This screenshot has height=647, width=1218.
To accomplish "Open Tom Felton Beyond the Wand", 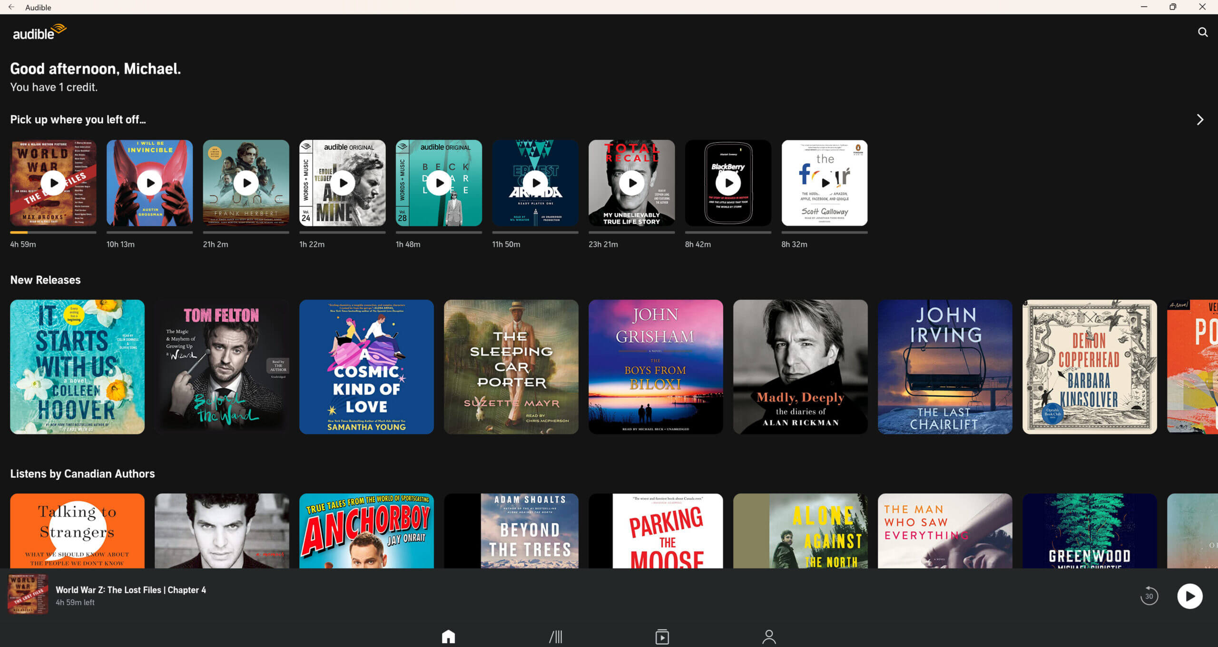I will pos(222,367).
